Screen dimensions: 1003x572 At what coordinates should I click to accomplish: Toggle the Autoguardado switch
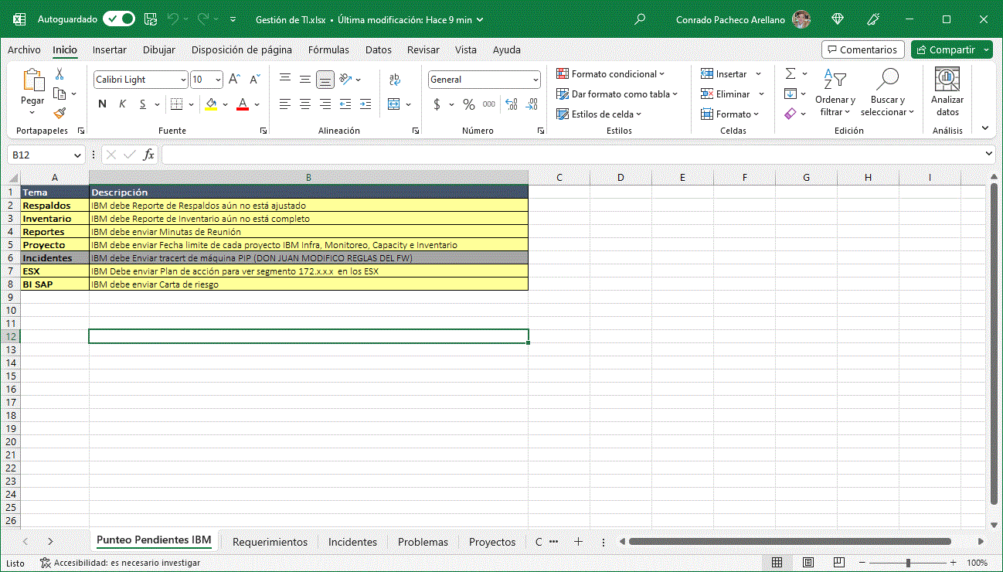[118, 19]
